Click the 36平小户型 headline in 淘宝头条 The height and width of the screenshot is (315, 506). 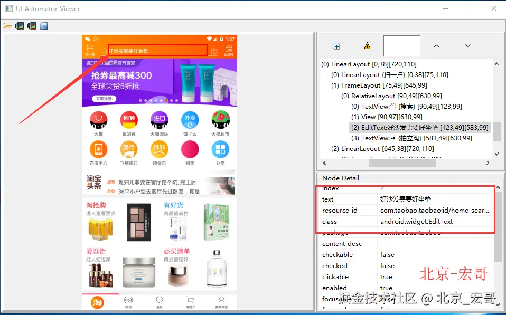point(159,191)
